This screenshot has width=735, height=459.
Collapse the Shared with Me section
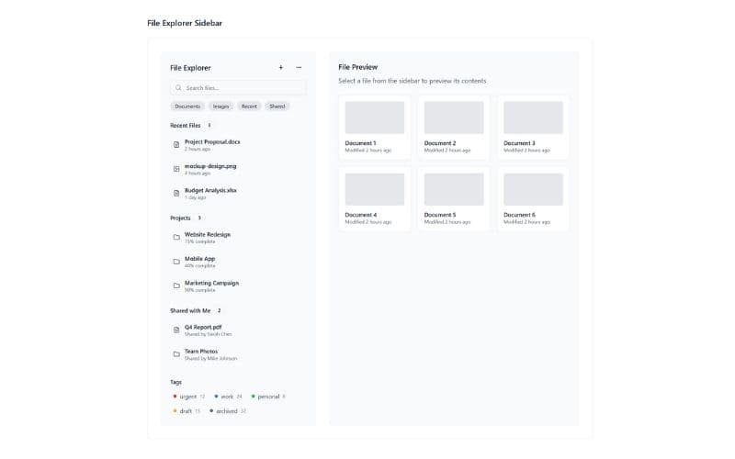click(190, 310)
